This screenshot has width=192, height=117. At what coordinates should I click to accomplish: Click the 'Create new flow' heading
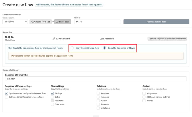(x=18, y=5)
